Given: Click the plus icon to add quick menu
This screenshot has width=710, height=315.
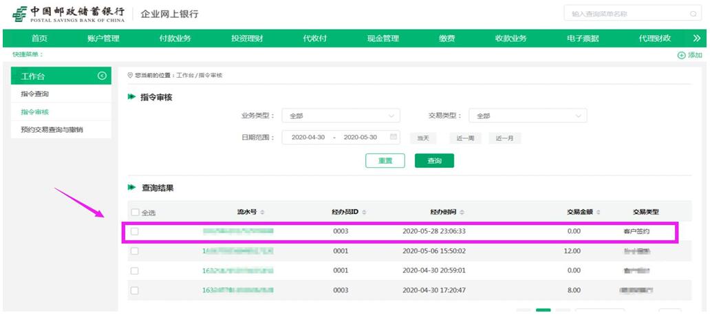Looking at the screenshot, I should pyautogui.click(x=681, y=55).
